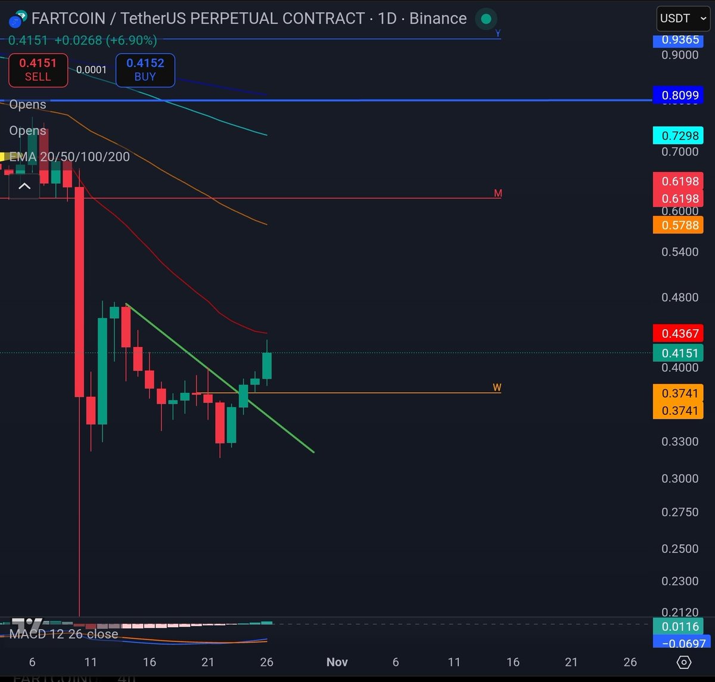Image resolution: width=715 pixels, height=682 pixels.
Task: Click the TradingView logo watermark button
Action: coord(27,626)
